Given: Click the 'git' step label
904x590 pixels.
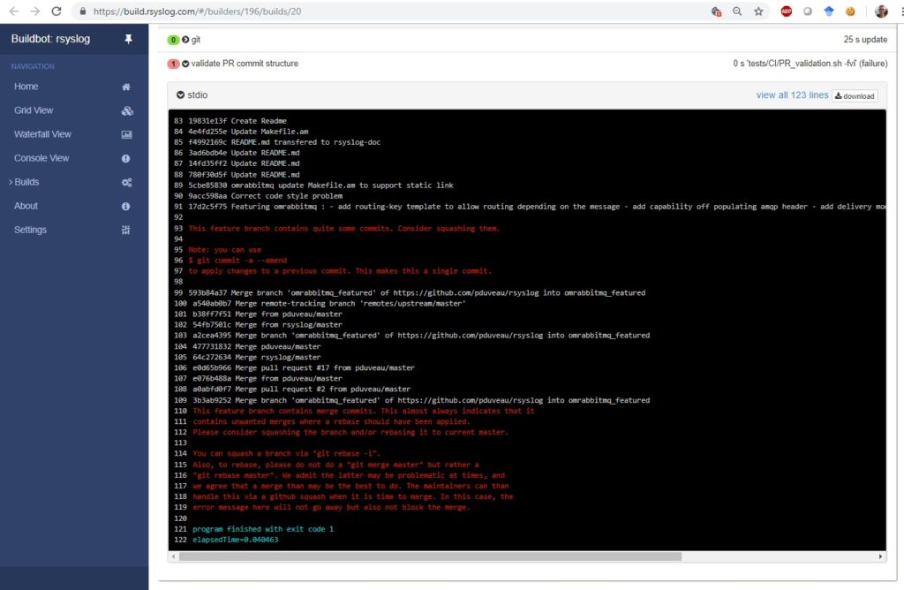Looking at the screenshot, I should [x=196, y=39].
